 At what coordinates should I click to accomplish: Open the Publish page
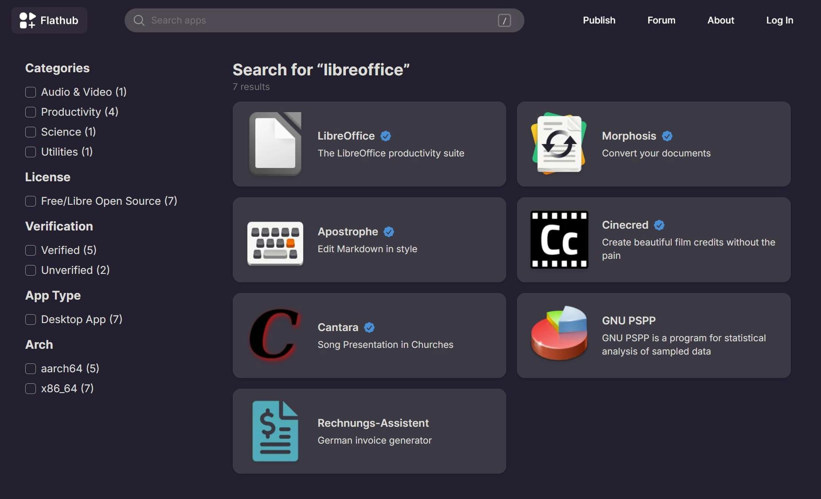(599, 20)
